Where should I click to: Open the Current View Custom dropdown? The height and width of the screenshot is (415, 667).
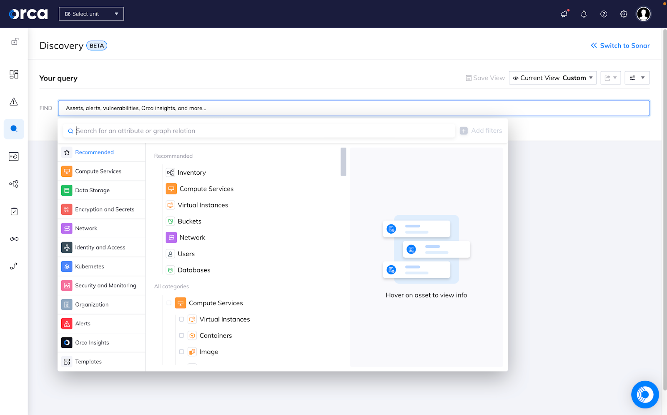click(x=552, y=78)
